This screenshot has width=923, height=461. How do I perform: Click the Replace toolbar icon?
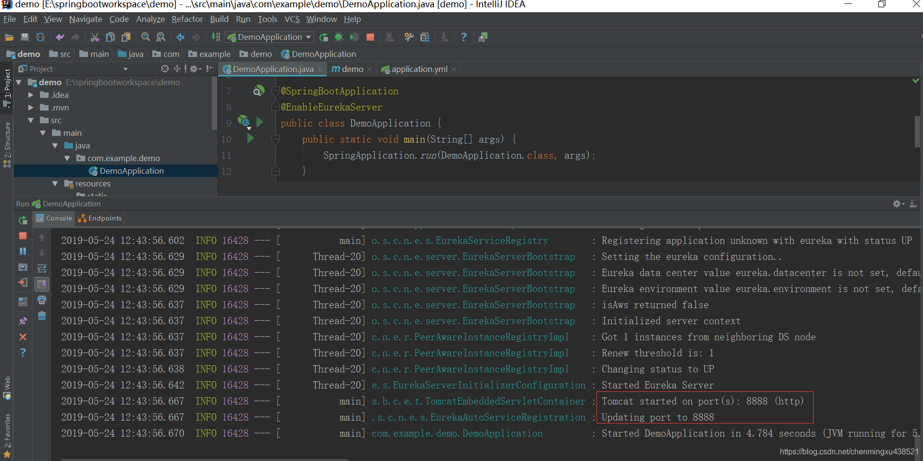(161, 37)
